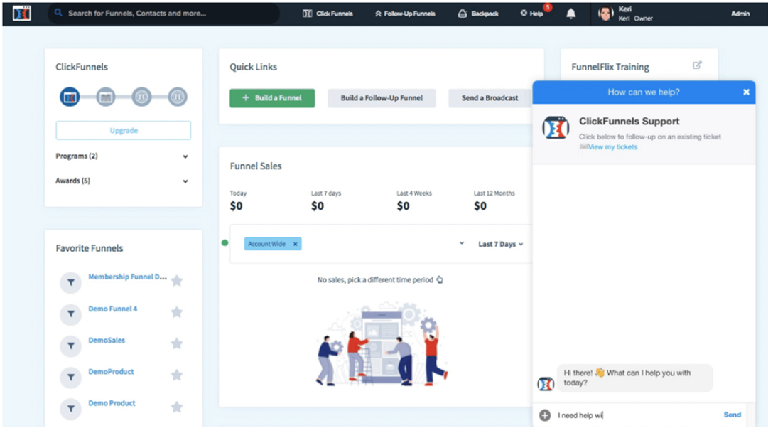Viewport: 768px width, 438px height.
Task: Click Keri's profile avatar
Action: pyautogui.click(x=606, y=14)
